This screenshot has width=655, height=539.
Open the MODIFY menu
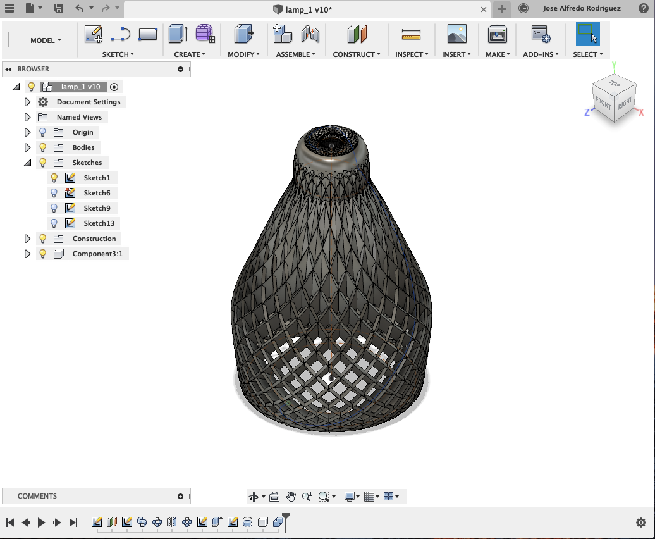pos(243,54)
